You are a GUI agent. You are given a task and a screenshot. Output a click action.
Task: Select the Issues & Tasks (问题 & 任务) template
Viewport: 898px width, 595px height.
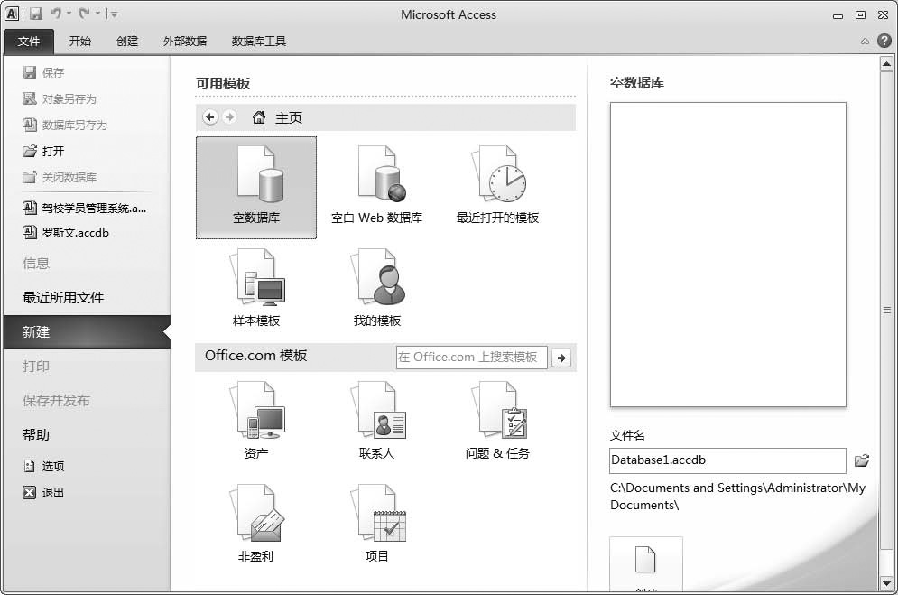[x=497, y=421]
